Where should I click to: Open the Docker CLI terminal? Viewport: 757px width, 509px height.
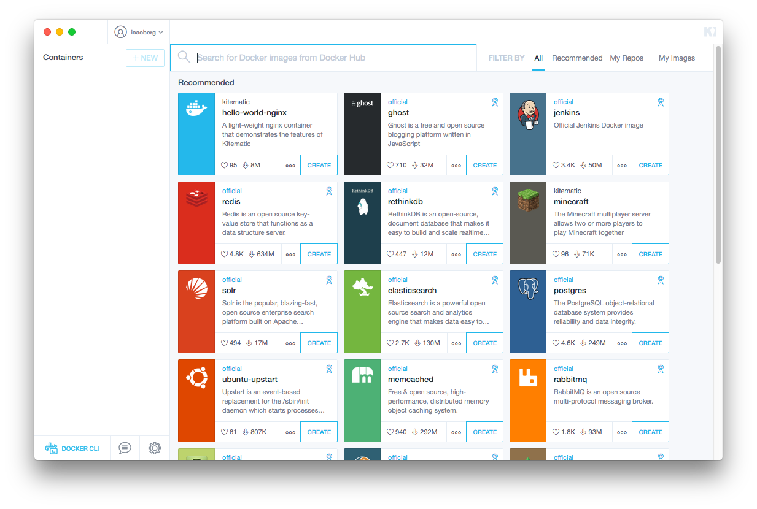[x=72, y=448]
